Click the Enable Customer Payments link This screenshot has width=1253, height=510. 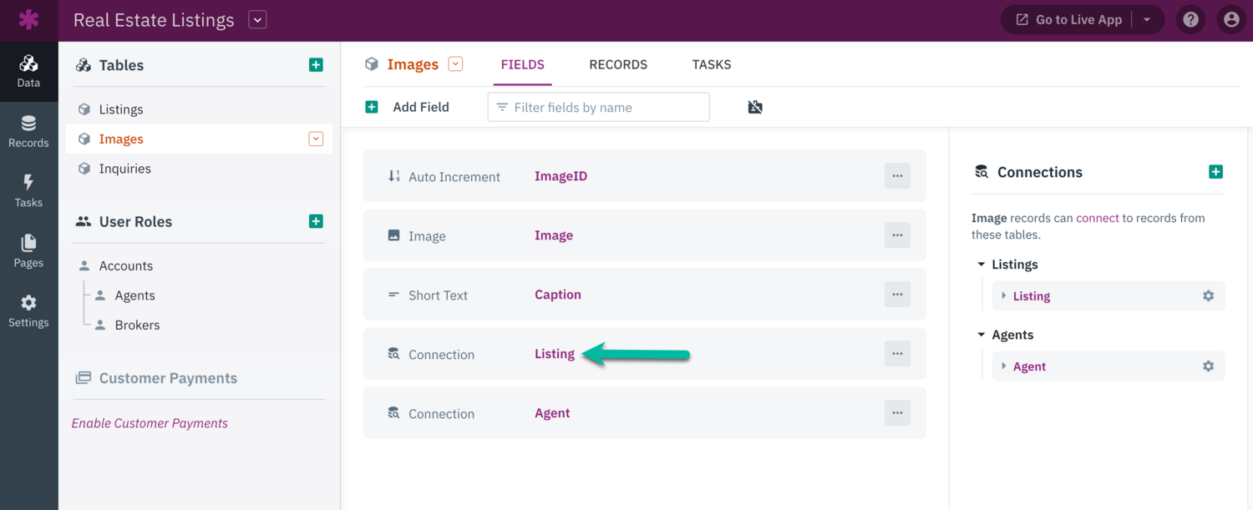click(x=150, y=423)
